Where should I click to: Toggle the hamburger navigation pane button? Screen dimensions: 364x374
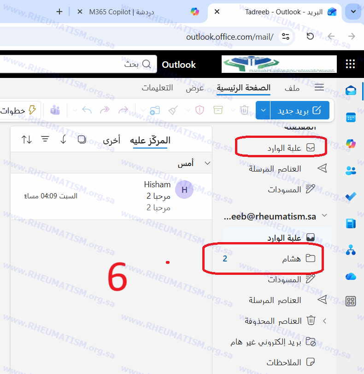click(x=319, y=88)
